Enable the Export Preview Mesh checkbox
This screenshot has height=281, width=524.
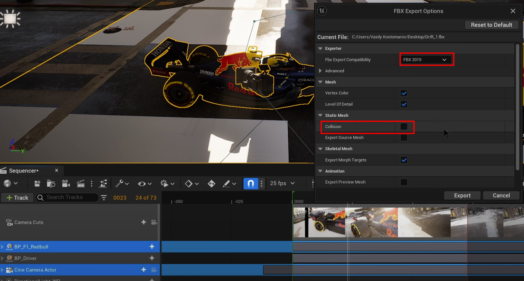coord(404,182)
